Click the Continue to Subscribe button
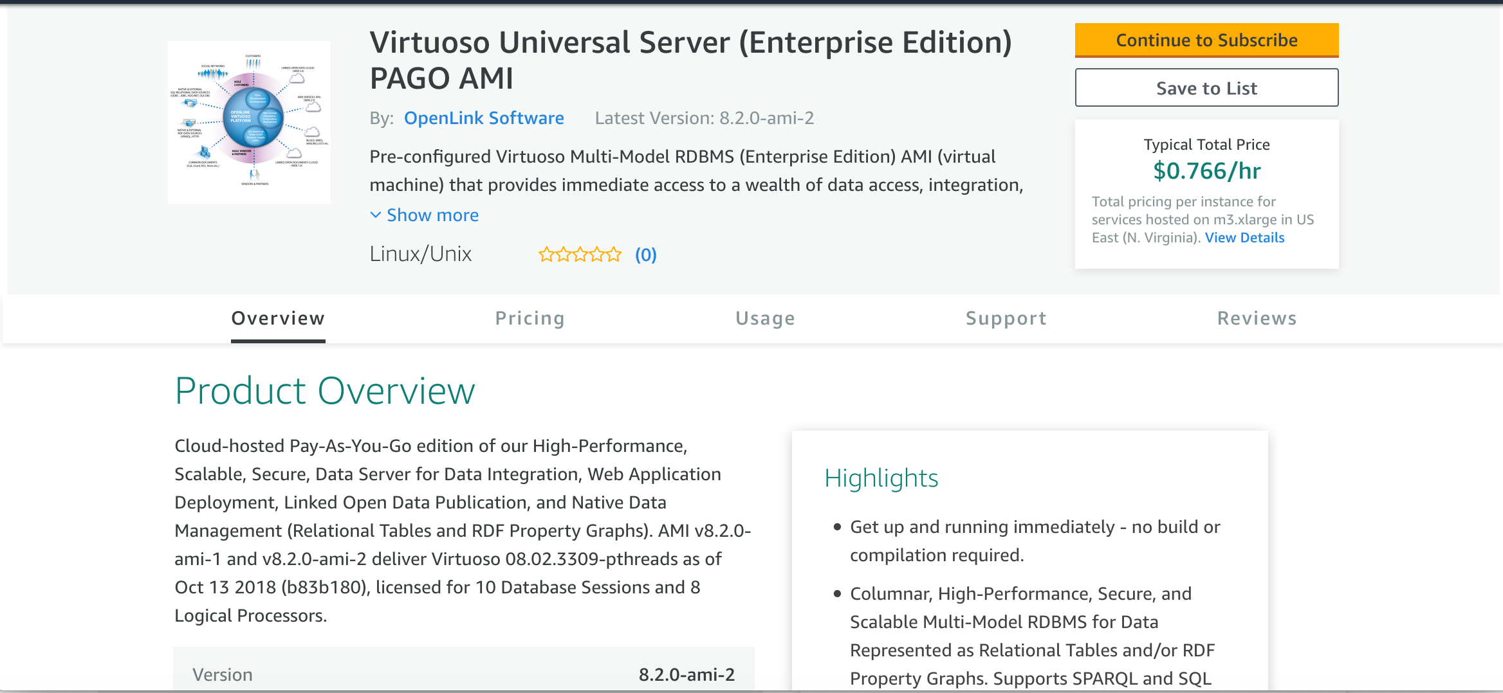This screenshot has width=1503, height=693. (1206, 40)
